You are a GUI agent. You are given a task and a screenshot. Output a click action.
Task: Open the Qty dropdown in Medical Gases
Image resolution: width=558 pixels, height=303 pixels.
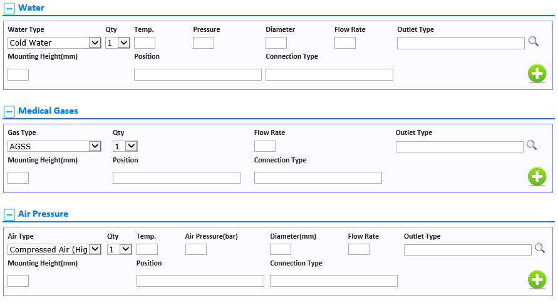click(x=125, y=146)
